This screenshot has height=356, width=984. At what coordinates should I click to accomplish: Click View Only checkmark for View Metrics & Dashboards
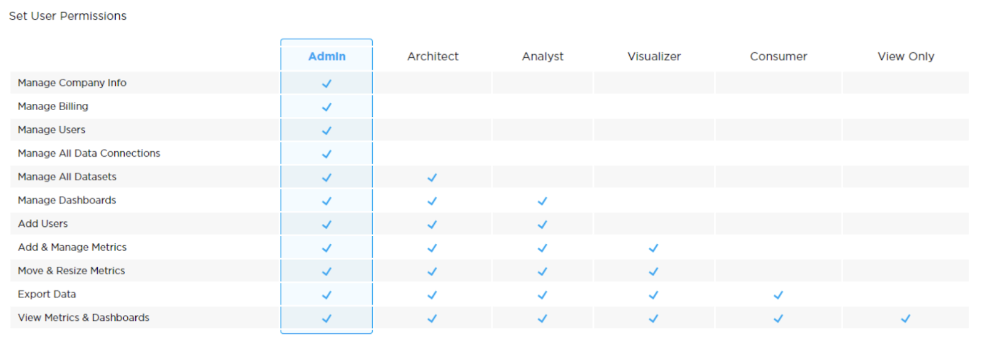905,318
